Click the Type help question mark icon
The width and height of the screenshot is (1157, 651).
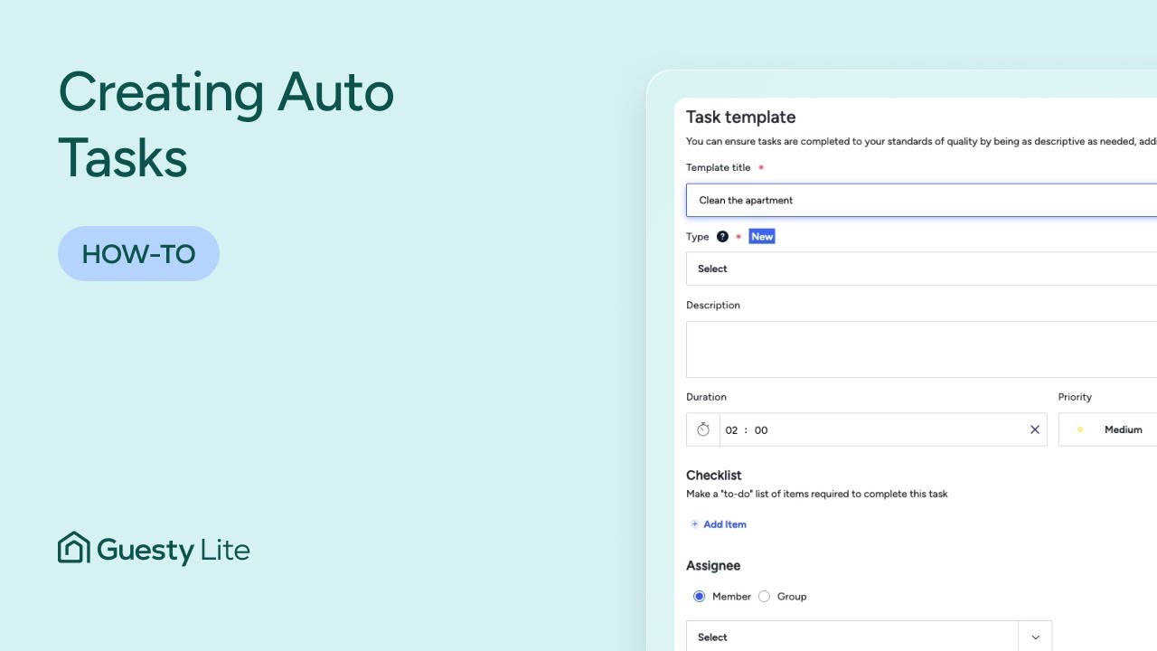point(722,237)
